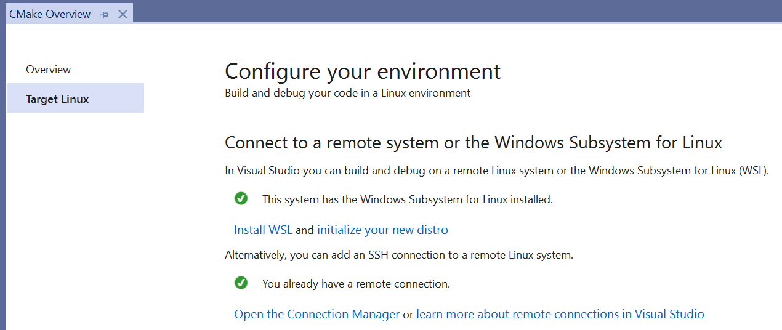Click the green checkmark beside remote connection status

click(241, 283)
